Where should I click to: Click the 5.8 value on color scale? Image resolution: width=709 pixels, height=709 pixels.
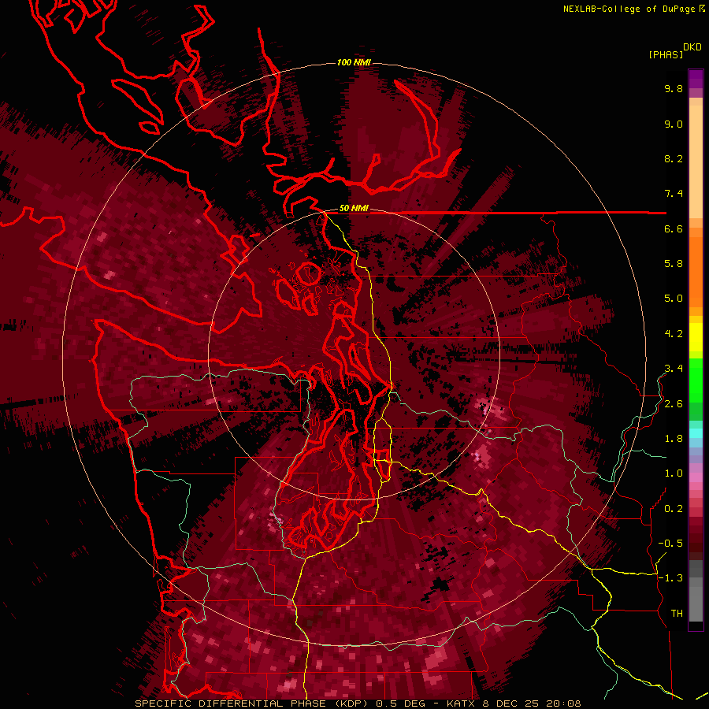point(673,264)
